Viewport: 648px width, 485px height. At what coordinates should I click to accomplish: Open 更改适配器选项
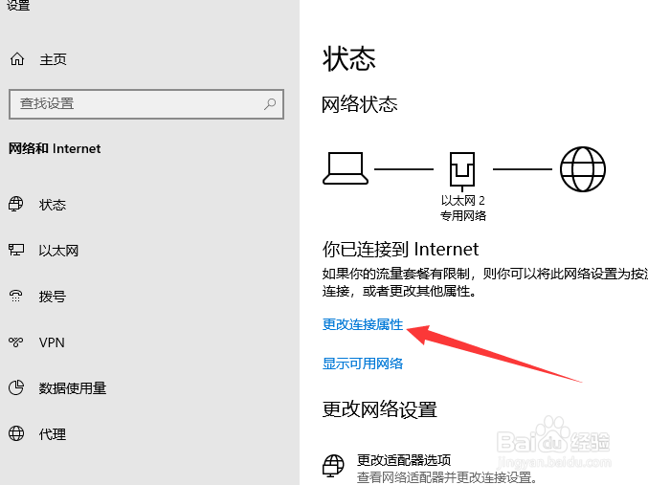[404, 460]
